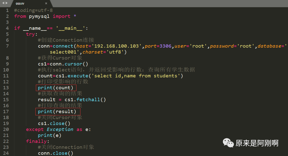Viewport: 288px width, 156px height.
Task: Place cursor in '#coding=utf-8' comment
Action: (x=33, y=10)
